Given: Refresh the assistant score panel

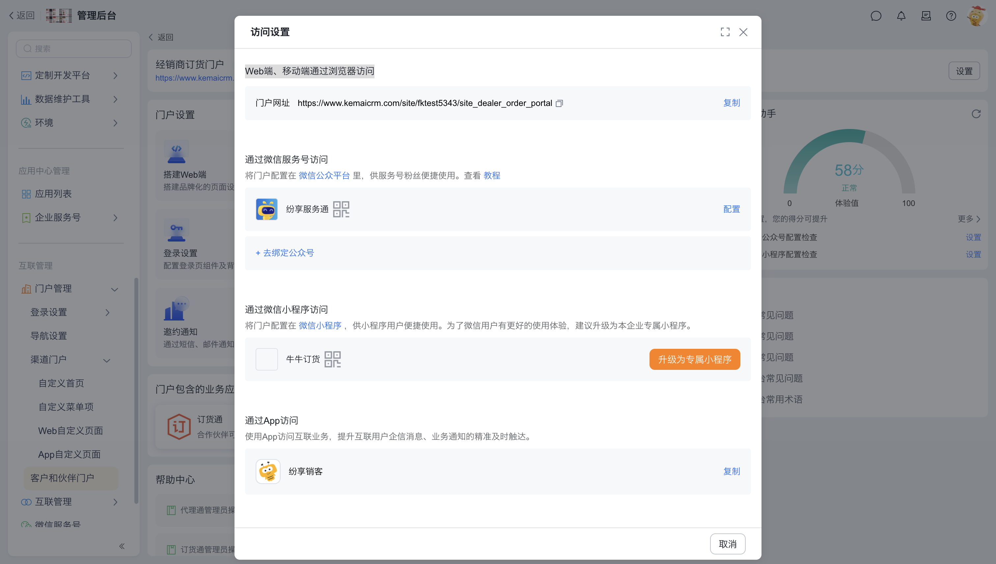Looking at the screenshot, I should [x=976, y=114].
